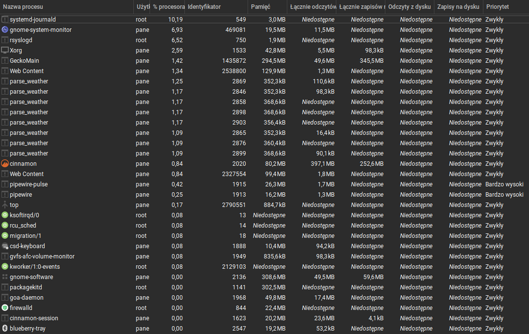Sort by Identyfikator column header
Screen dimensions: 529x334
[x=216, y=7]
